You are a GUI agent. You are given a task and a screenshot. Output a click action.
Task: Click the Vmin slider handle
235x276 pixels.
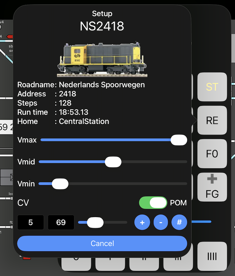pyautogui.click(x=60, y=183)
